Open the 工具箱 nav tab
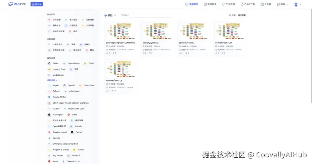This screenshot has width=312, height=164. [266, 4]
